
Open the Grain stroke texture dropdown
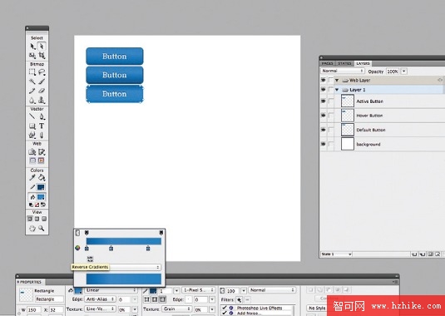(x=177, y=309)
